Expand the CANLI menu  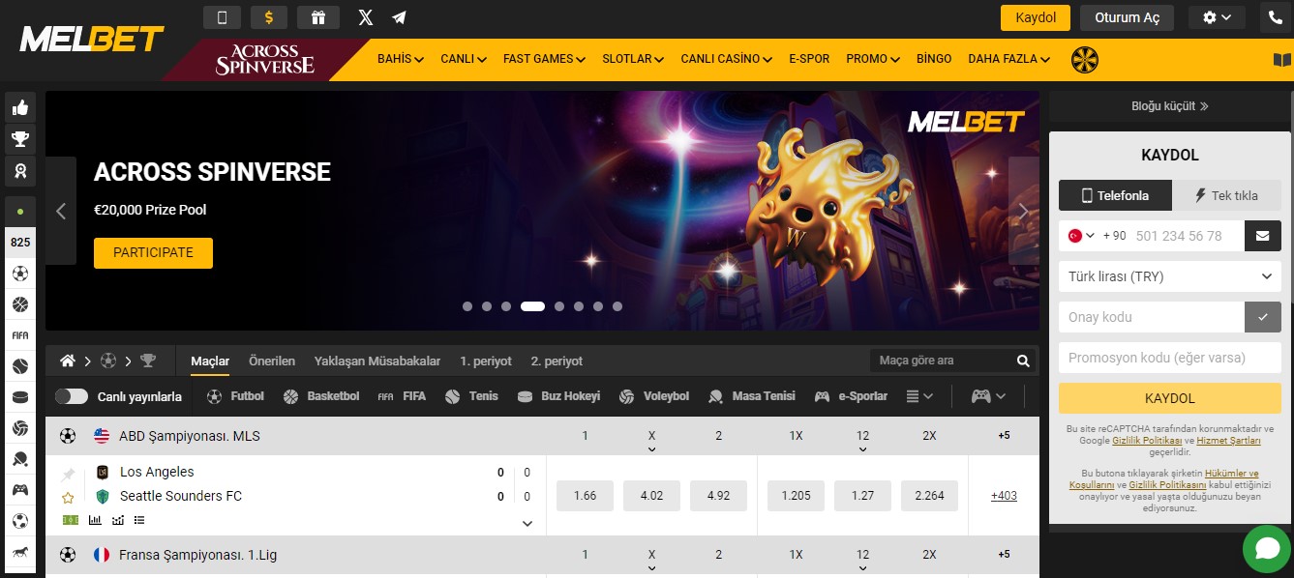pos(464,59)
